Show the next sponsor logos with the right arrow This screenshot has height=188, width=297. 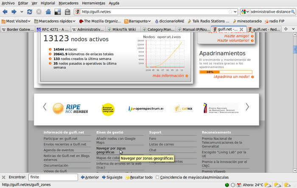247,107
